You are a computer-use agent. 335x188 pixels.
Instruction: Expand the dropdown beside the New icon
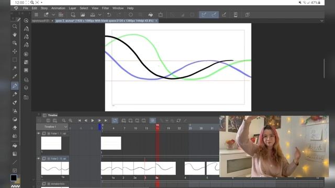(53, 15)
